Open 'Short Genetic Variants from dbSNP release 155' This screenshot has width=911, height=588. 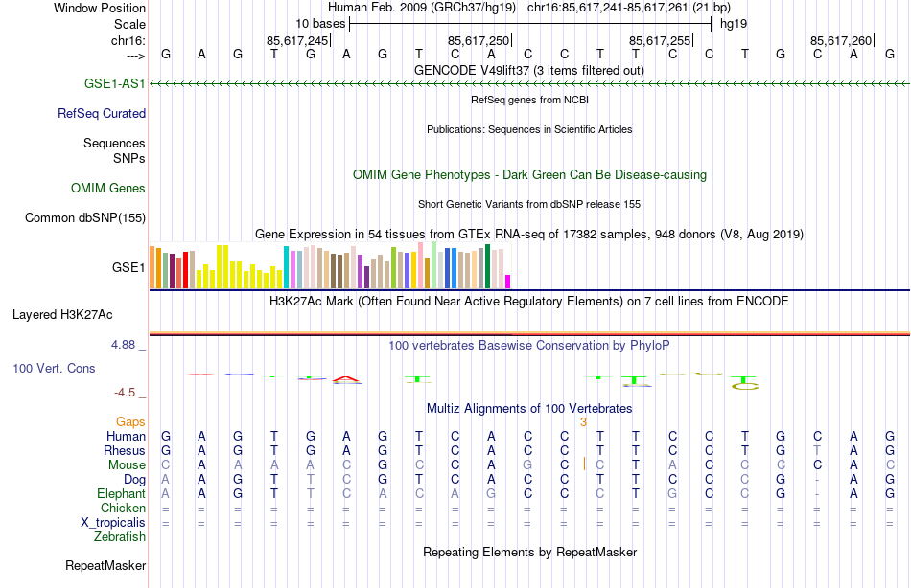pos(529,204)
